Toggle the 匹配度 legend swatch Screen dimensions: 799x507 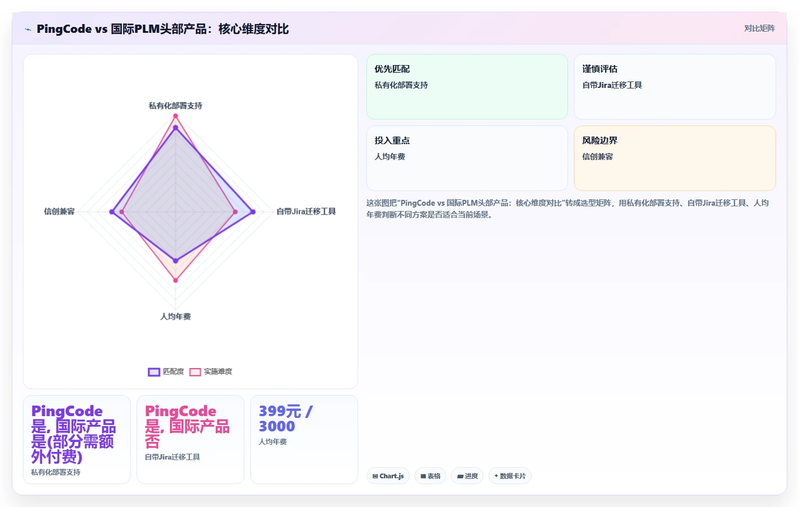tap(154, 372)
